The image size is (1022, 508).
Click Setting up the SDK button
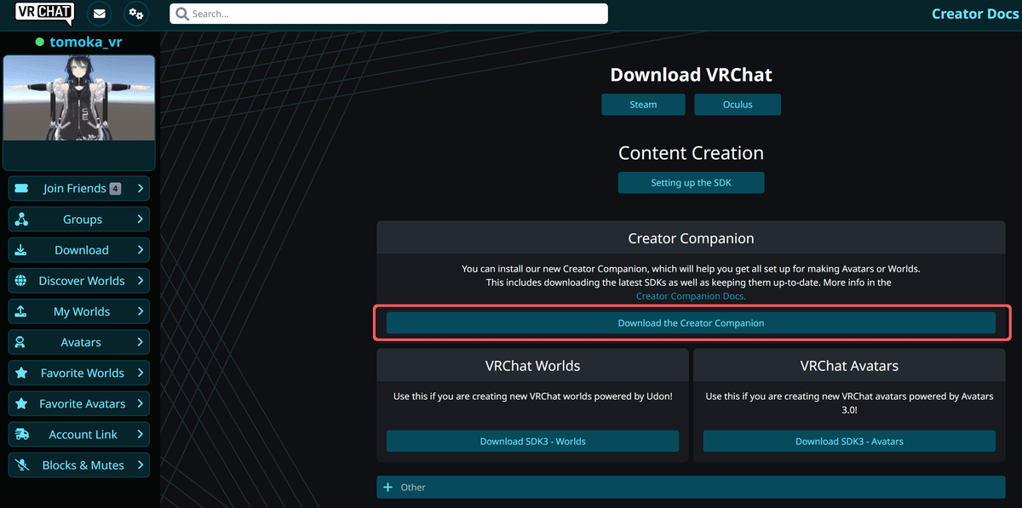(691, 182)
